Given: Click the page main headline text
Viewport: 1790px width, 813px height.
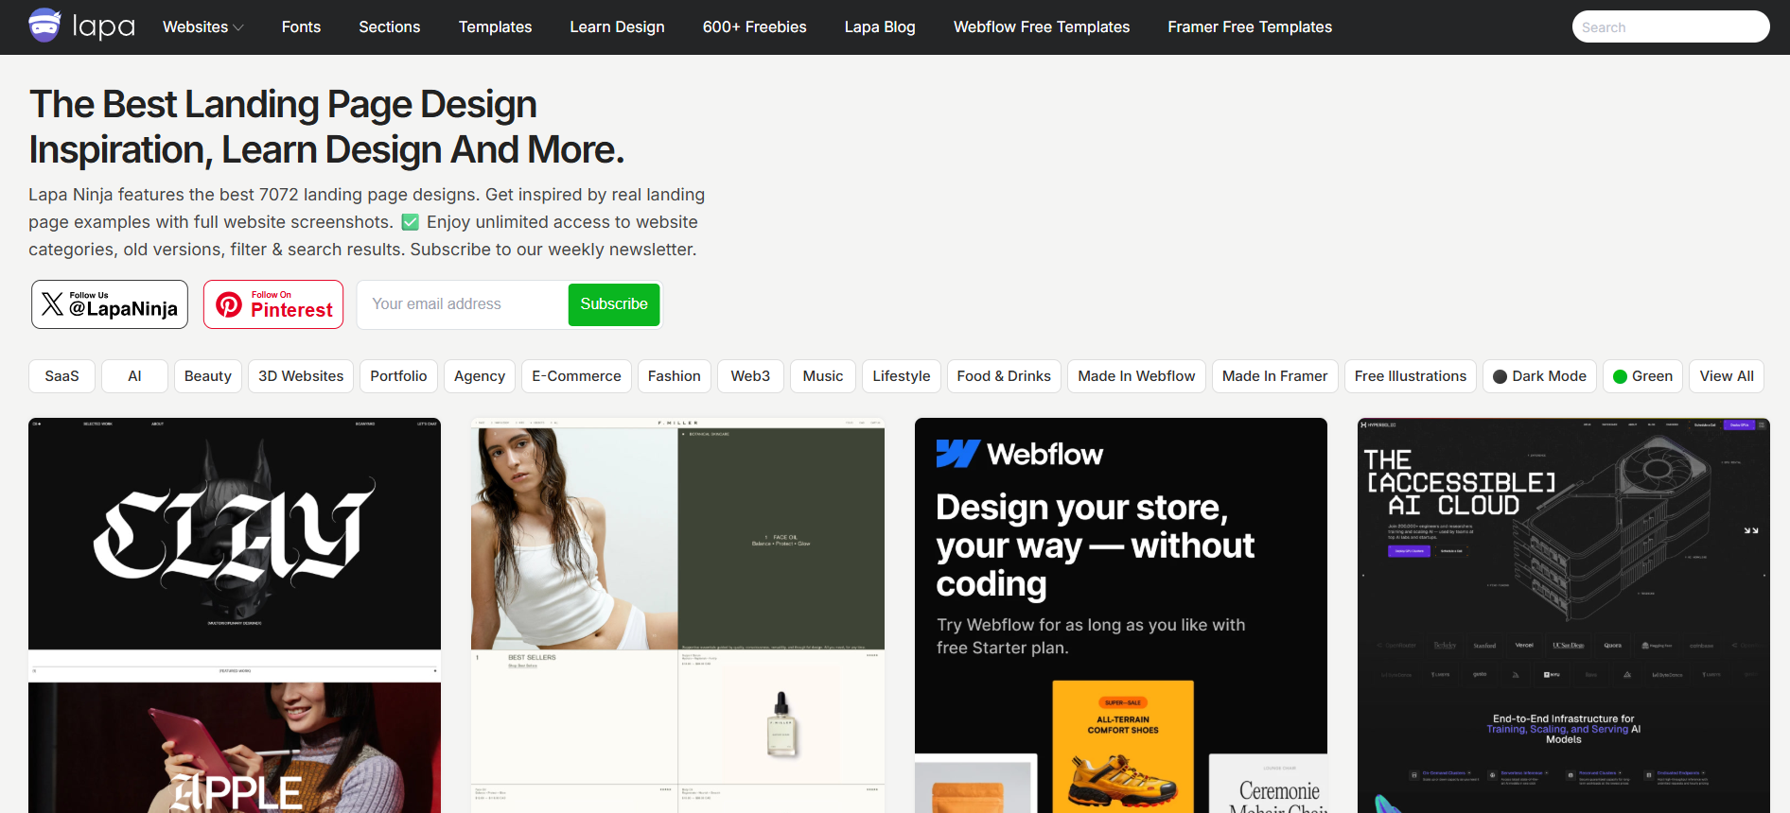Looking at the screenshot, I should pos(326,127).
